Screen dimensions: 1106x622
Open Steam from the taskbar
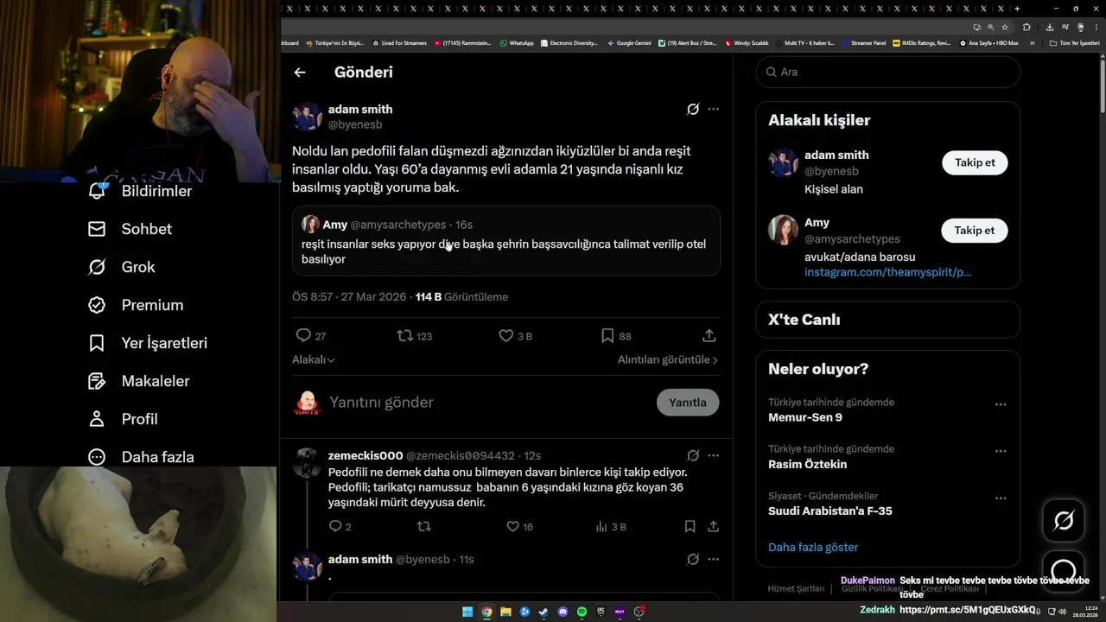point(543,612)
